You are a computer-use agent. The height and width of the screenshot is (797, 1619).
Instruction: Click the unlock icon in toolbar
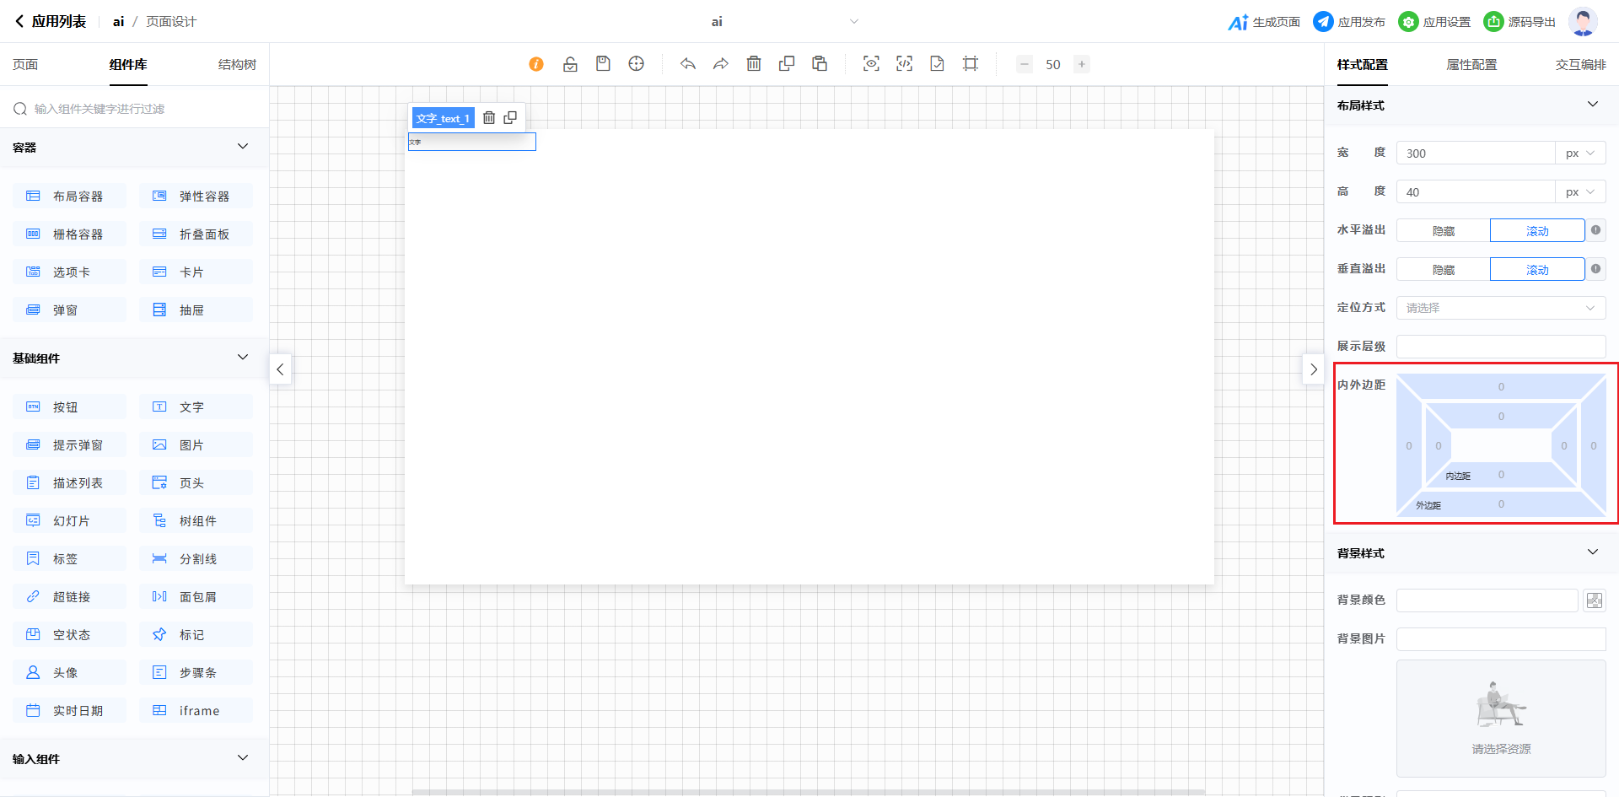pos(571,64)
